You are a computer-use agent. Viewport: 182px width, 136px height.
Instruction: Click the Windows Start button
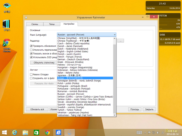click(x=5, y=133)
